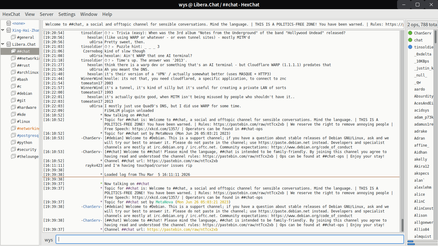Click the lag meter bar under user list
The height and width of the screenshot is (246, 438).
pos(422,241)
